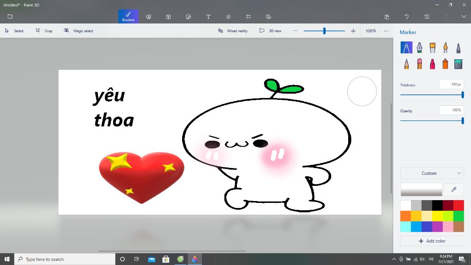
Task: Open the more options ellipsis menu
Action: pos(386,31)
